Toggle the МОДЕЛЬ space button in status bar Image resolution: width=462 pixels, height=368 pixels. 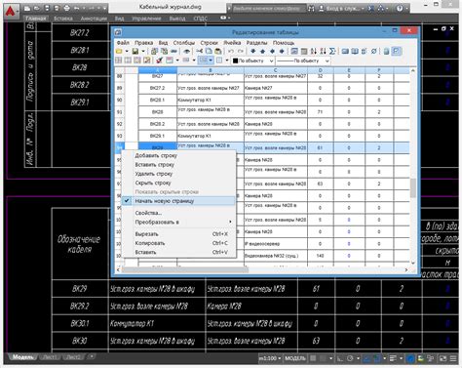[294, 358]
